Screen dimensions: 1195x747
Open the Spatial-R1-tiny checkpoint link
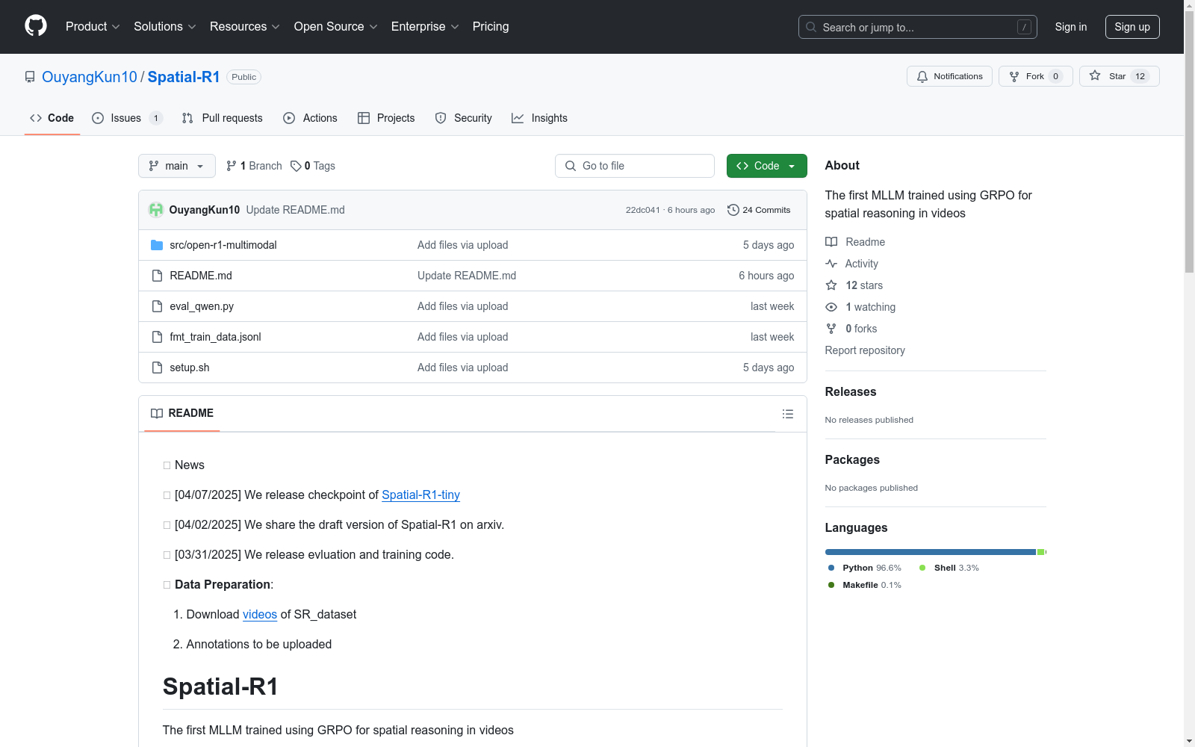pos(420,495)
